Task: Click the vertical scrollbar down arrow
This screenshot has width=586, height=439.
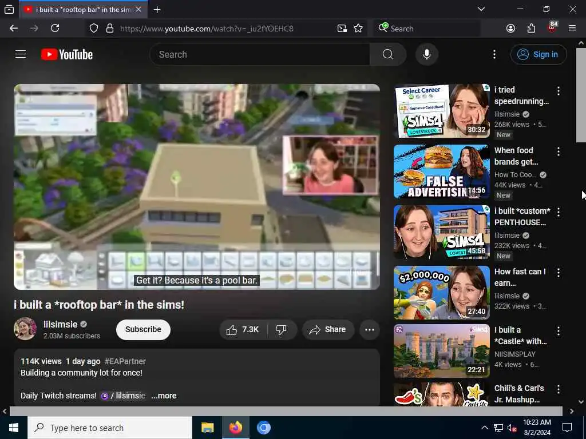Action: [x=581, y=402]
